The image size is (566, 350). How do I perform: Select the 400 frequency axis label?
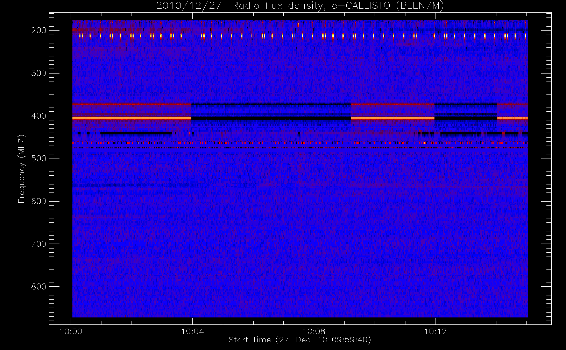click(x=38, y=116)
